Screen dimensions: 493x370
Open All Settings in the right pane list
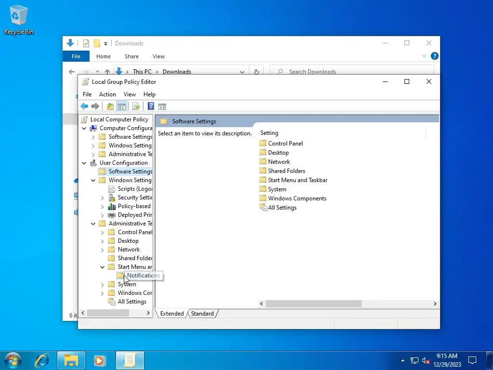(x=282, y=208)
